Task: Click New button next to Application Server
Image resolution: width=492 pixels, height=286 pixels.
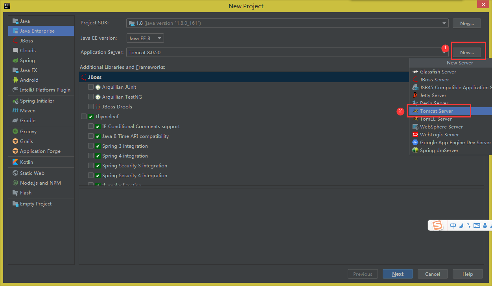Action: (467, 52)
